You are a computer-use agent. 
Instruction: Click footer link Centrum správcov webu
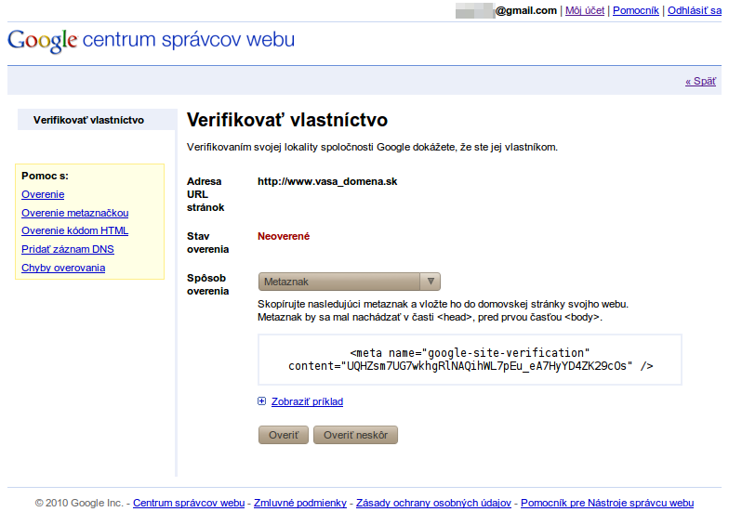(189, 503)
